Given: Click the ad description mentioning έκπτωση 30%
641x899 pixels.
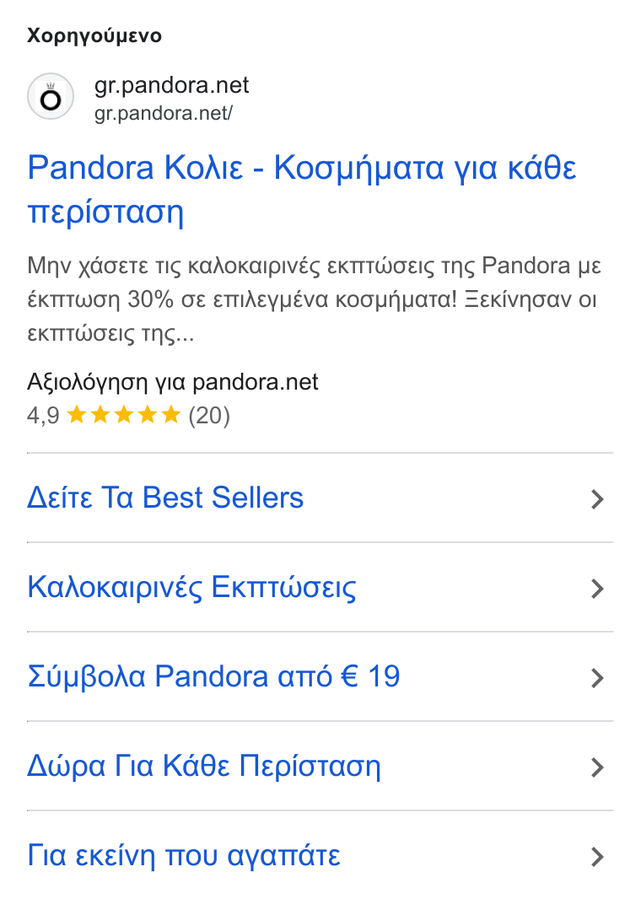Looking at the screenshot, I should [314, 299].
